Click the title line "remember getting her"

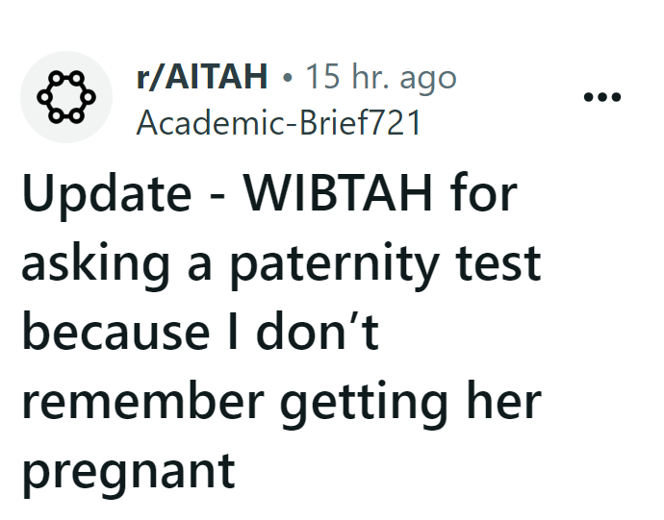[x=281, y=401]
